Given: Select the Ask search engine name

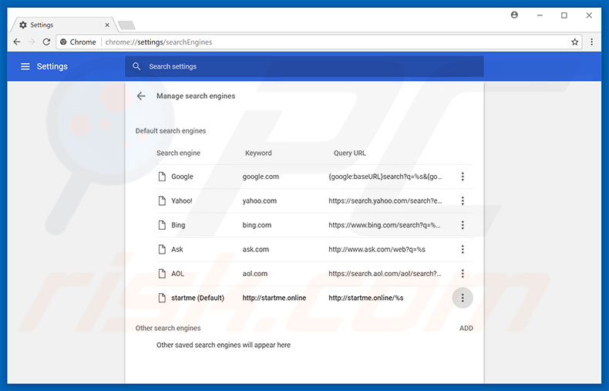Looking at the screenshot, I should 177,249.
